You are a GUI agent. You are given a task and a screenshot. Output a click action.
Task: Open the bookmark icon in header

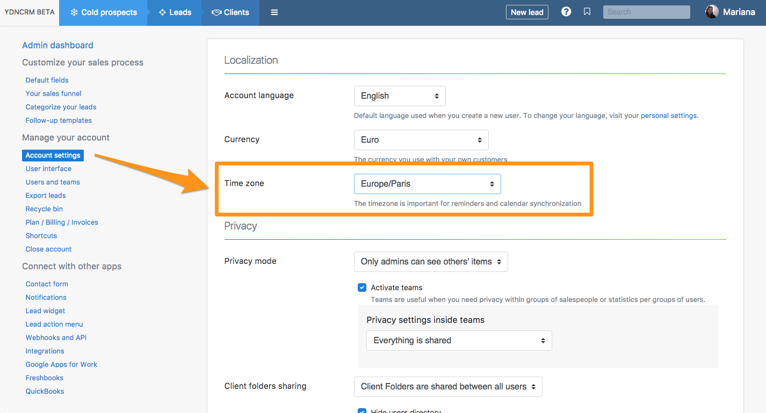[587, 12]
